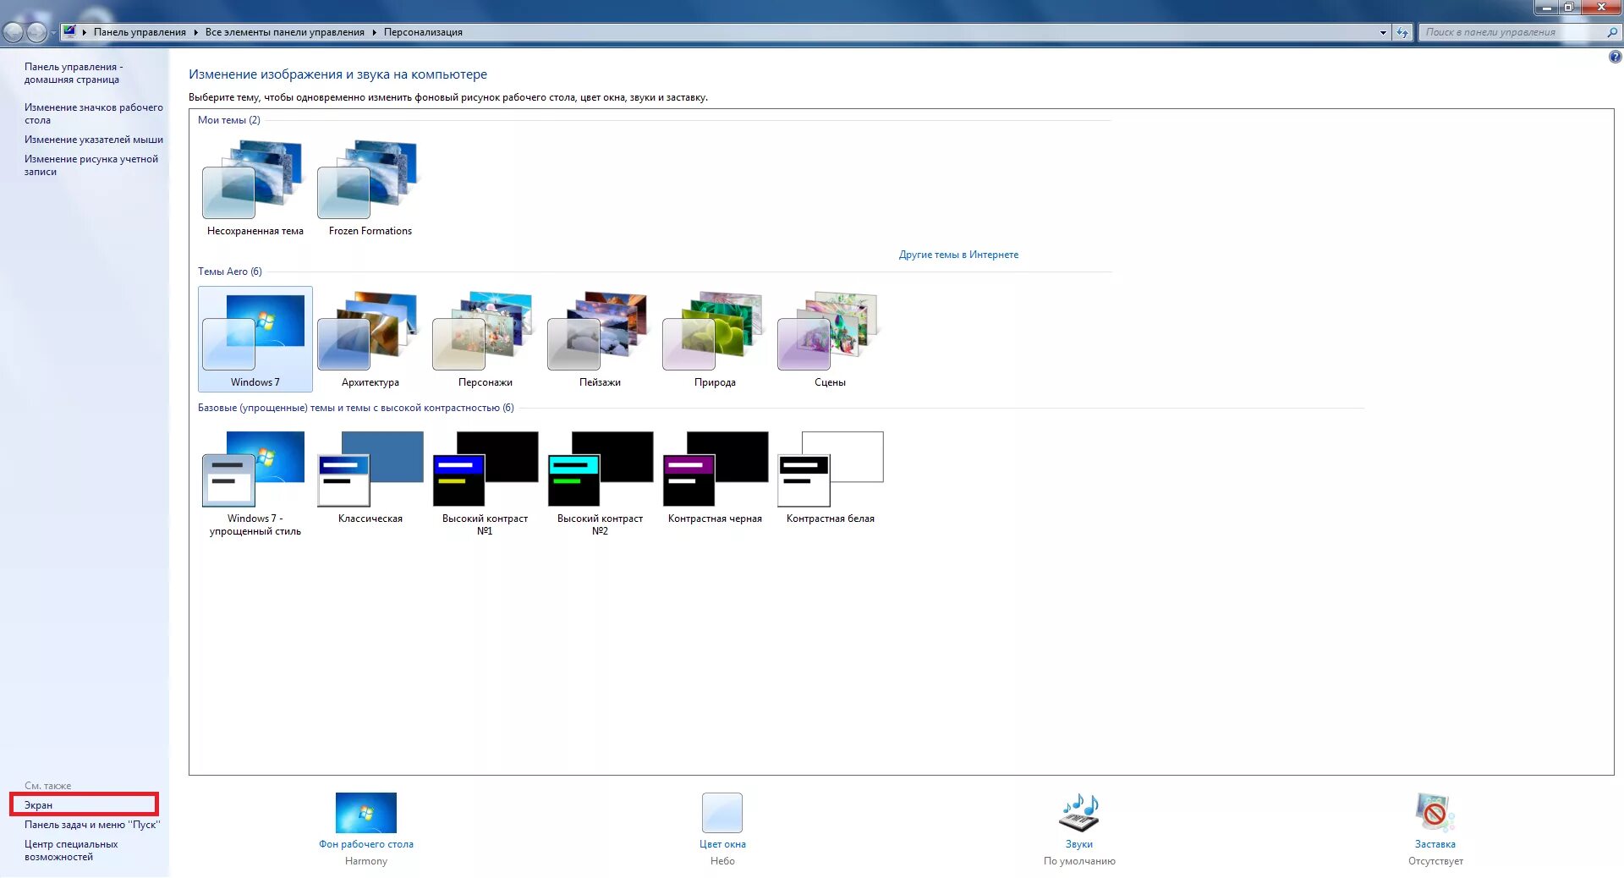
Task: Open the address bar history dropdown
Action: (x=1383, y=32)
